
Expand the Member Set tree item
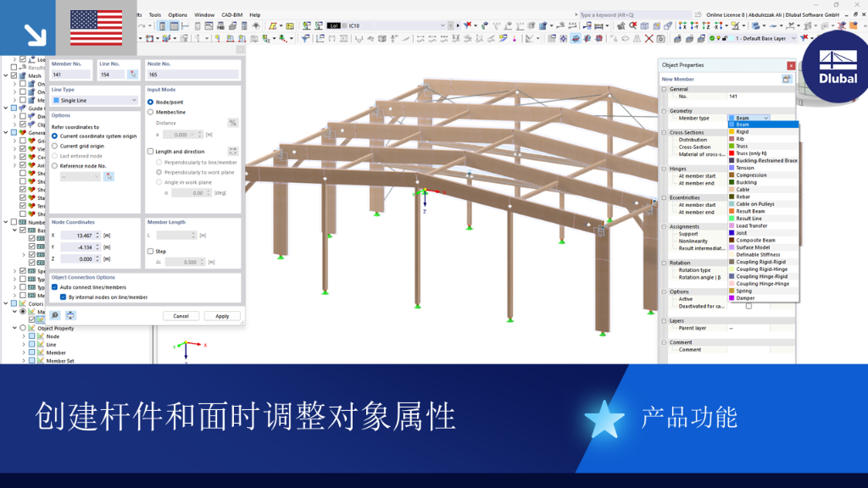pos(24,361)
